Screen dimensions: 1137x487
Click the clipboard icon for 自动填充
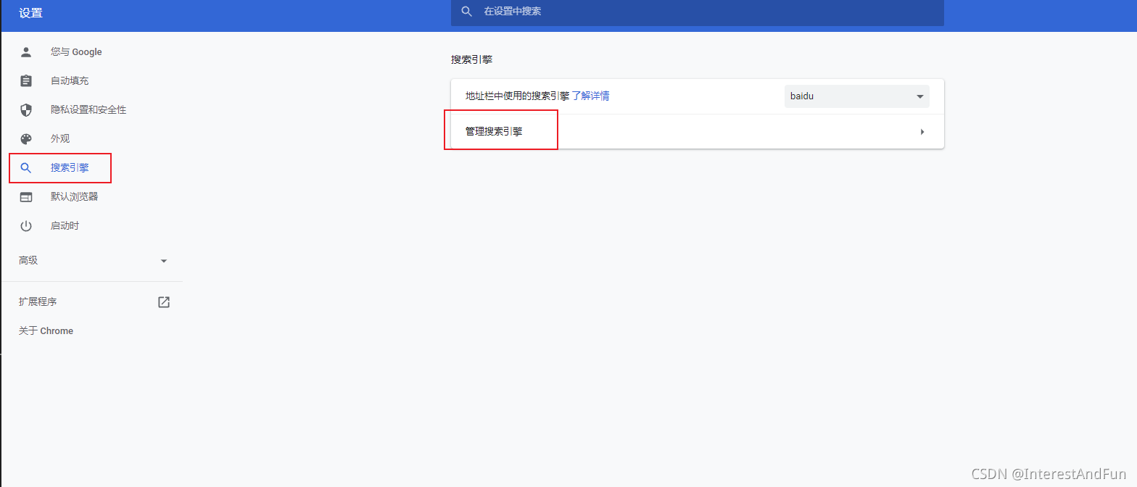[x=26, y=81]
